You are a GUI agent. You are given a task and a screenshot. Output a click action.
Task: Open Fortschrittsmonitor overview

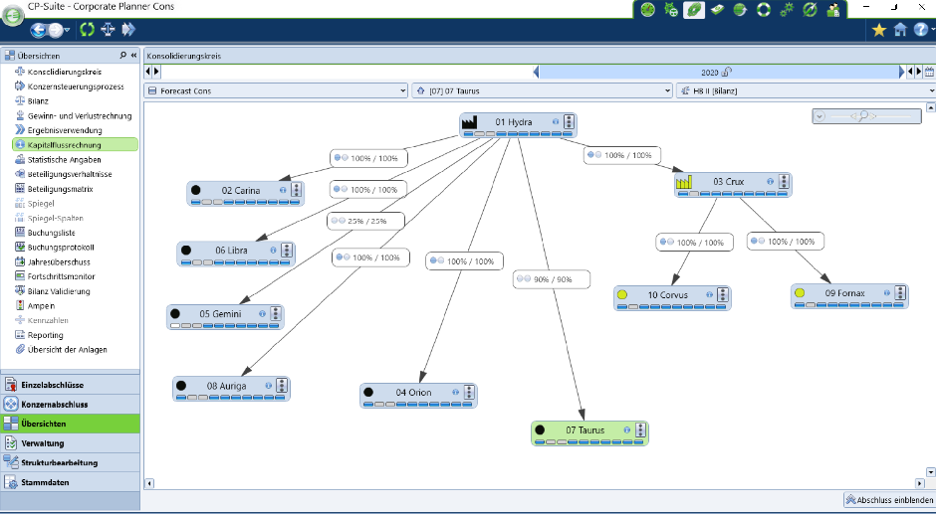[x=62, y=276]
